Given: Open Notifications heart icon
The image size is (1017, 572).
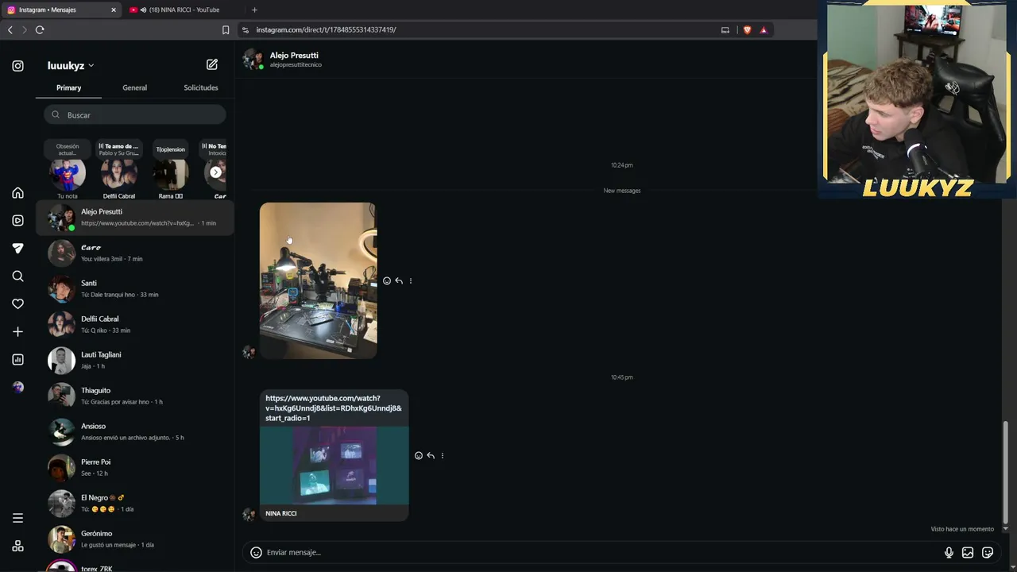Looking at the screenshot, I should 17,304.
